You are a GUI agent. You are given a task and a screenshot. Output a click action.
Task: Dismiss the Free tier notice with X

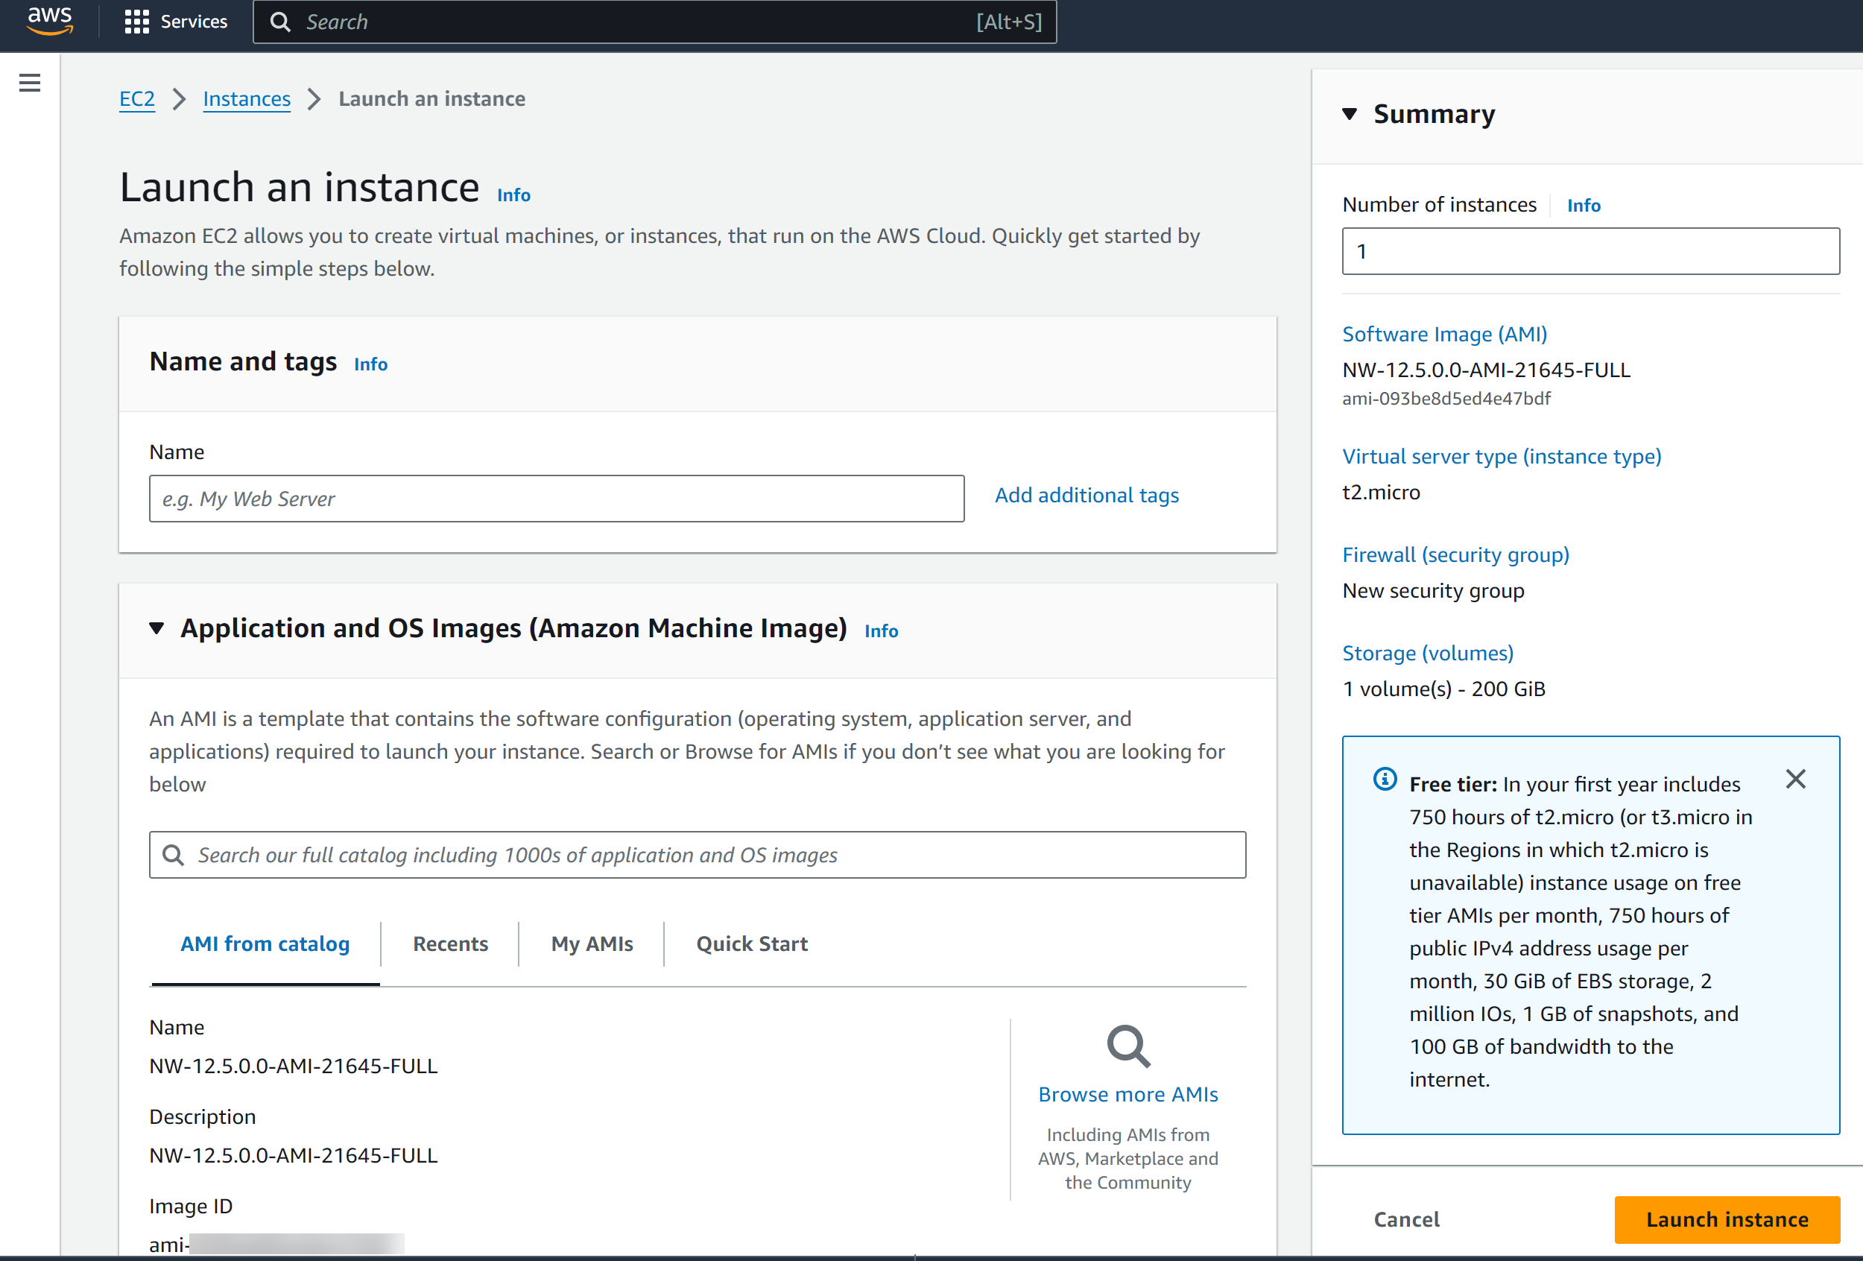click(1795, 780)
